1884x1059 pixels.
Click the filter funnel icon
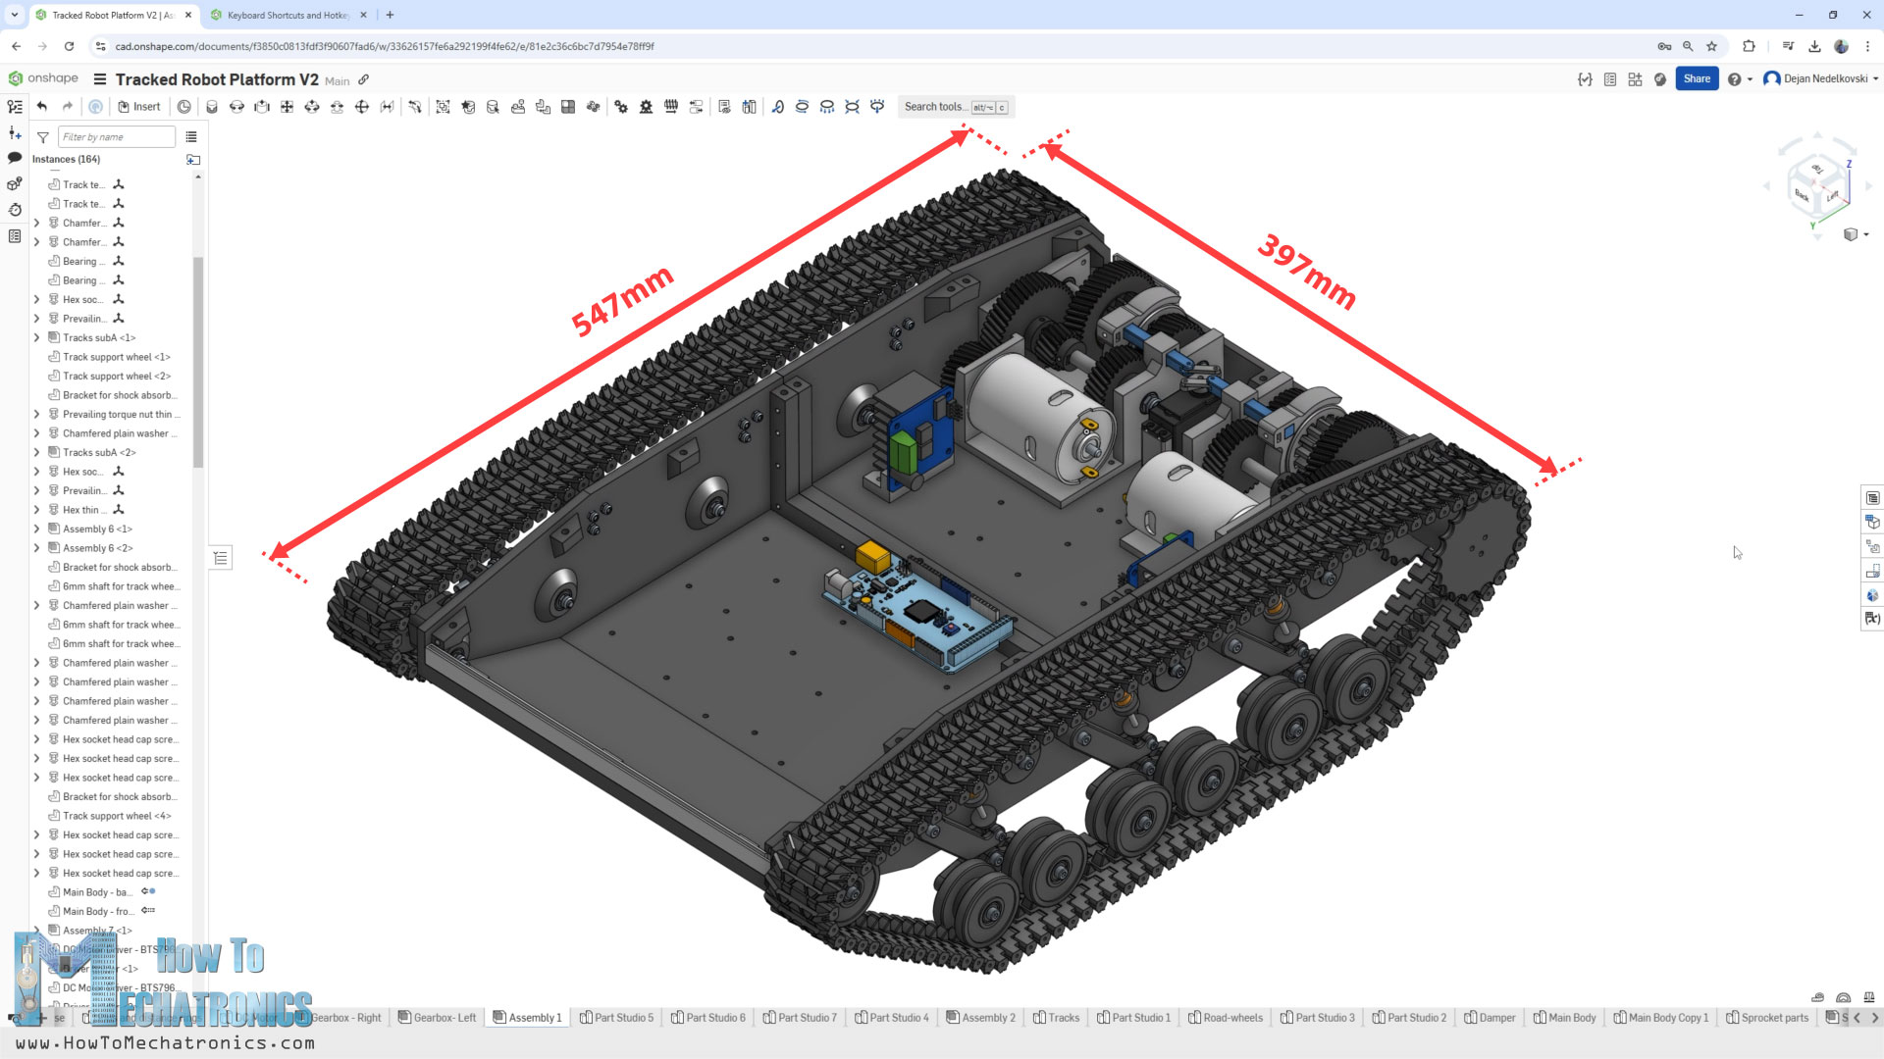pyautogui.click(x=43, y=137)
